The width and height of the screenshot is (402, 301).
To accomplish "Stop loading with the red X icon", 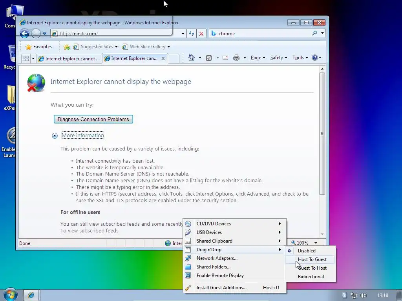I will (x=201, y=34).
